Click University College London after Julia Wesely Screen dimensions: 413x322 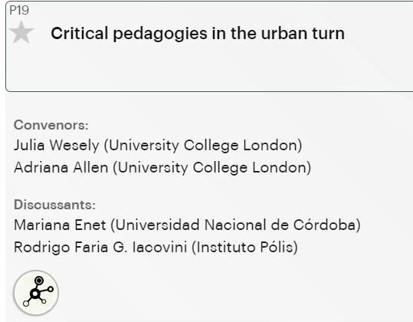[203, 146]
